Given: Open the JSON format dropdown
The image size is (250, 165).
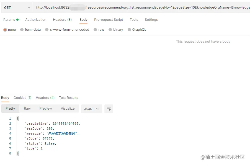Looking at the screenshot, I should click(92, 109).
